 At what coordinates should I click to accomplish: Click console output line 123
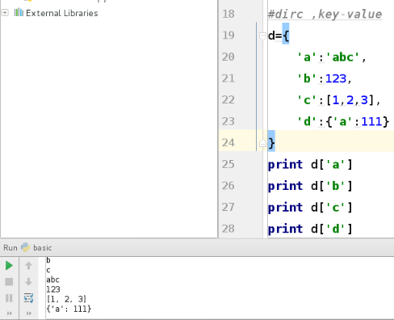tap(53, 289)
